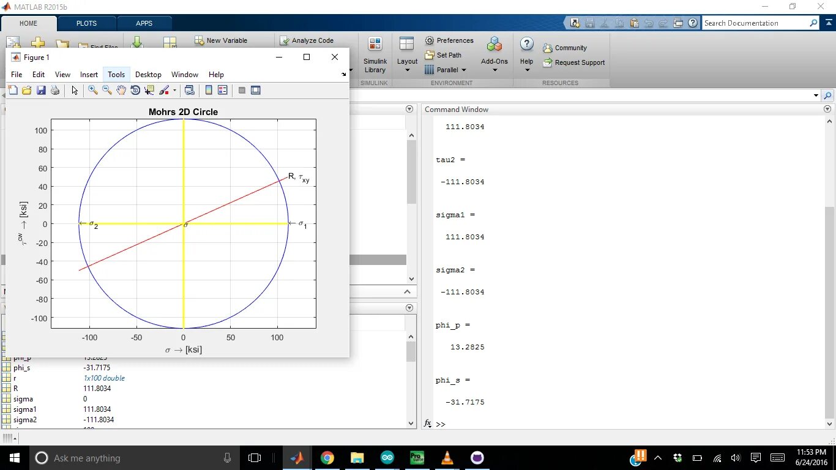Toggle the Insert Legend icon
The image size is (836, 470).
pos(223,90)
